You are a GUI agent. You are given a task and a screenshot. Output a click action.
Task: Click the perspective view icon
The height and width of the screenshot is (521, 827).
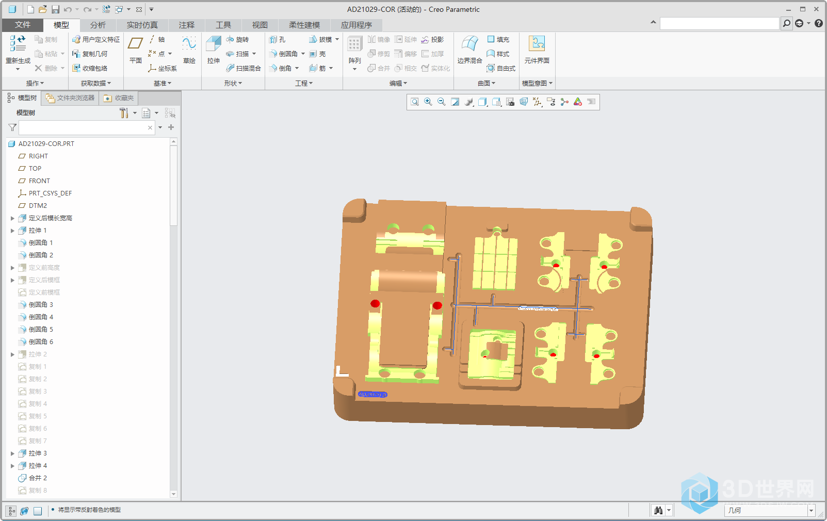524,102
